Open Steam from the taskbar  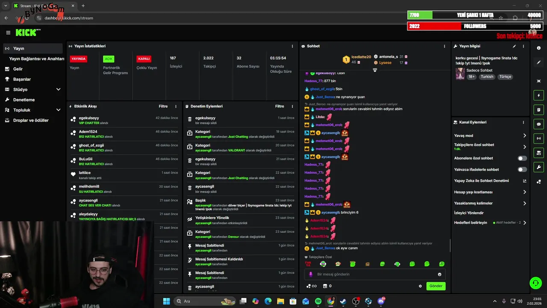pos(343,301)
